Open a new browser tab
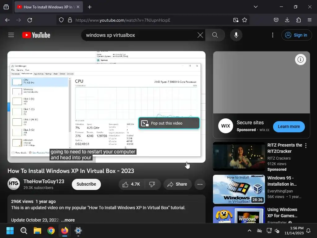Viewport: 317px width, 238px height. pos(89,7)
